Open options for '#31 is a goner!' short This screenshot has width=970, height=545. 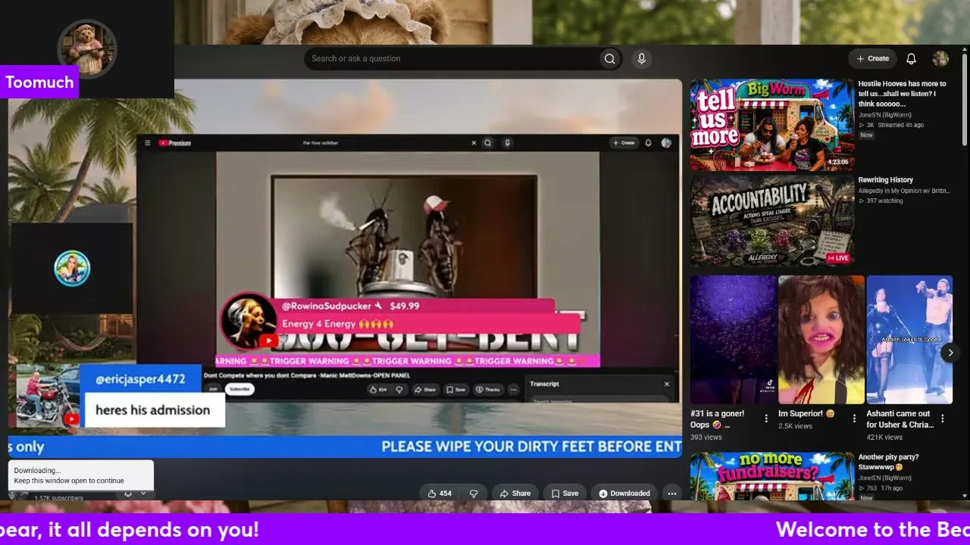(x=766, y=419)
